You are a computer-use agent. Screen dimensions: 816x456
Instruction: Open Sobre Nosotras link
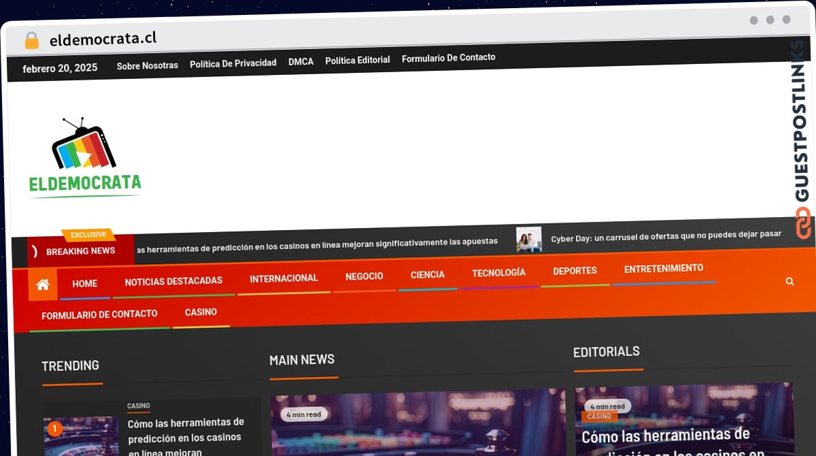[147, 65]
